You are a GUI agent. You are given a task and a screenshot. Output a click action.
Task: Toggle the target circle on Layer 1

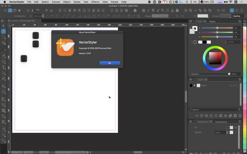237,86
